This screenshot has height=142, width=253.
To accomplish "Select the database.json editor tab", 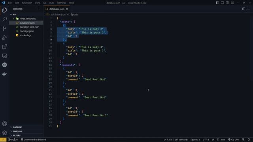I will tap(57, 9).
